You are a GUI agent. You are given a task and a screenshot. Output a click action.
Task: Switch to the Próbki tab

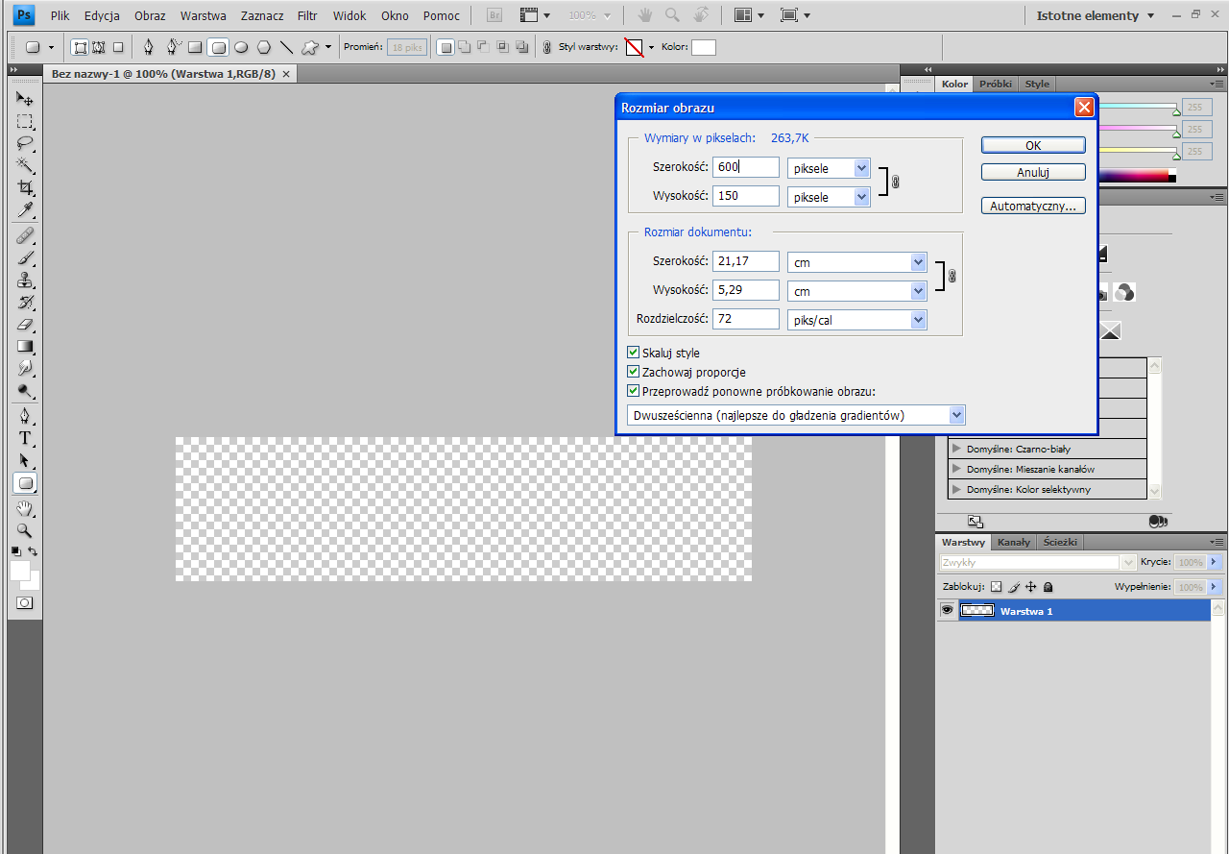point(996,84)
